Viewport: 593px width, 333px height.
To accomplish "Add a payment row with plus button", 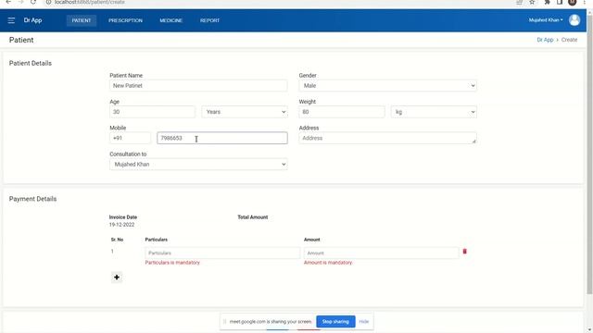I will (x=117, y=277).
